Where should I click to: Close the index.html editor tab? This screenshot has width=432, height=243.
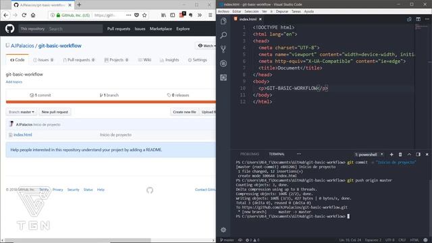click(260, 19)
